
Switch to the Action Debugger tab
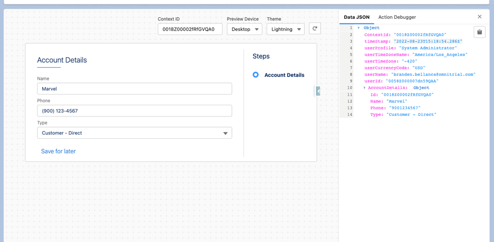[x=397, y=17]
